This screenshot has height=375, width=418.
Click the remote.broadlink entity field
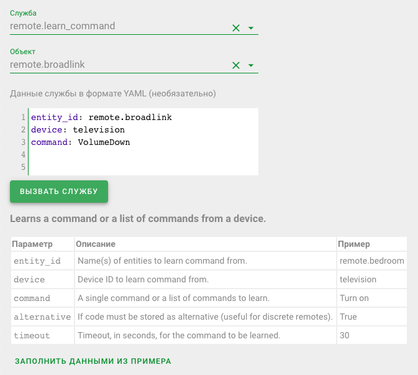point(118,64)
